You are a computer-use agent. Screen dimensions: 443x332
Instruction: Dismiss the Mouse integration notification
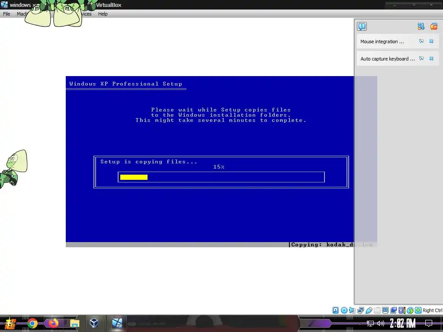431,41
